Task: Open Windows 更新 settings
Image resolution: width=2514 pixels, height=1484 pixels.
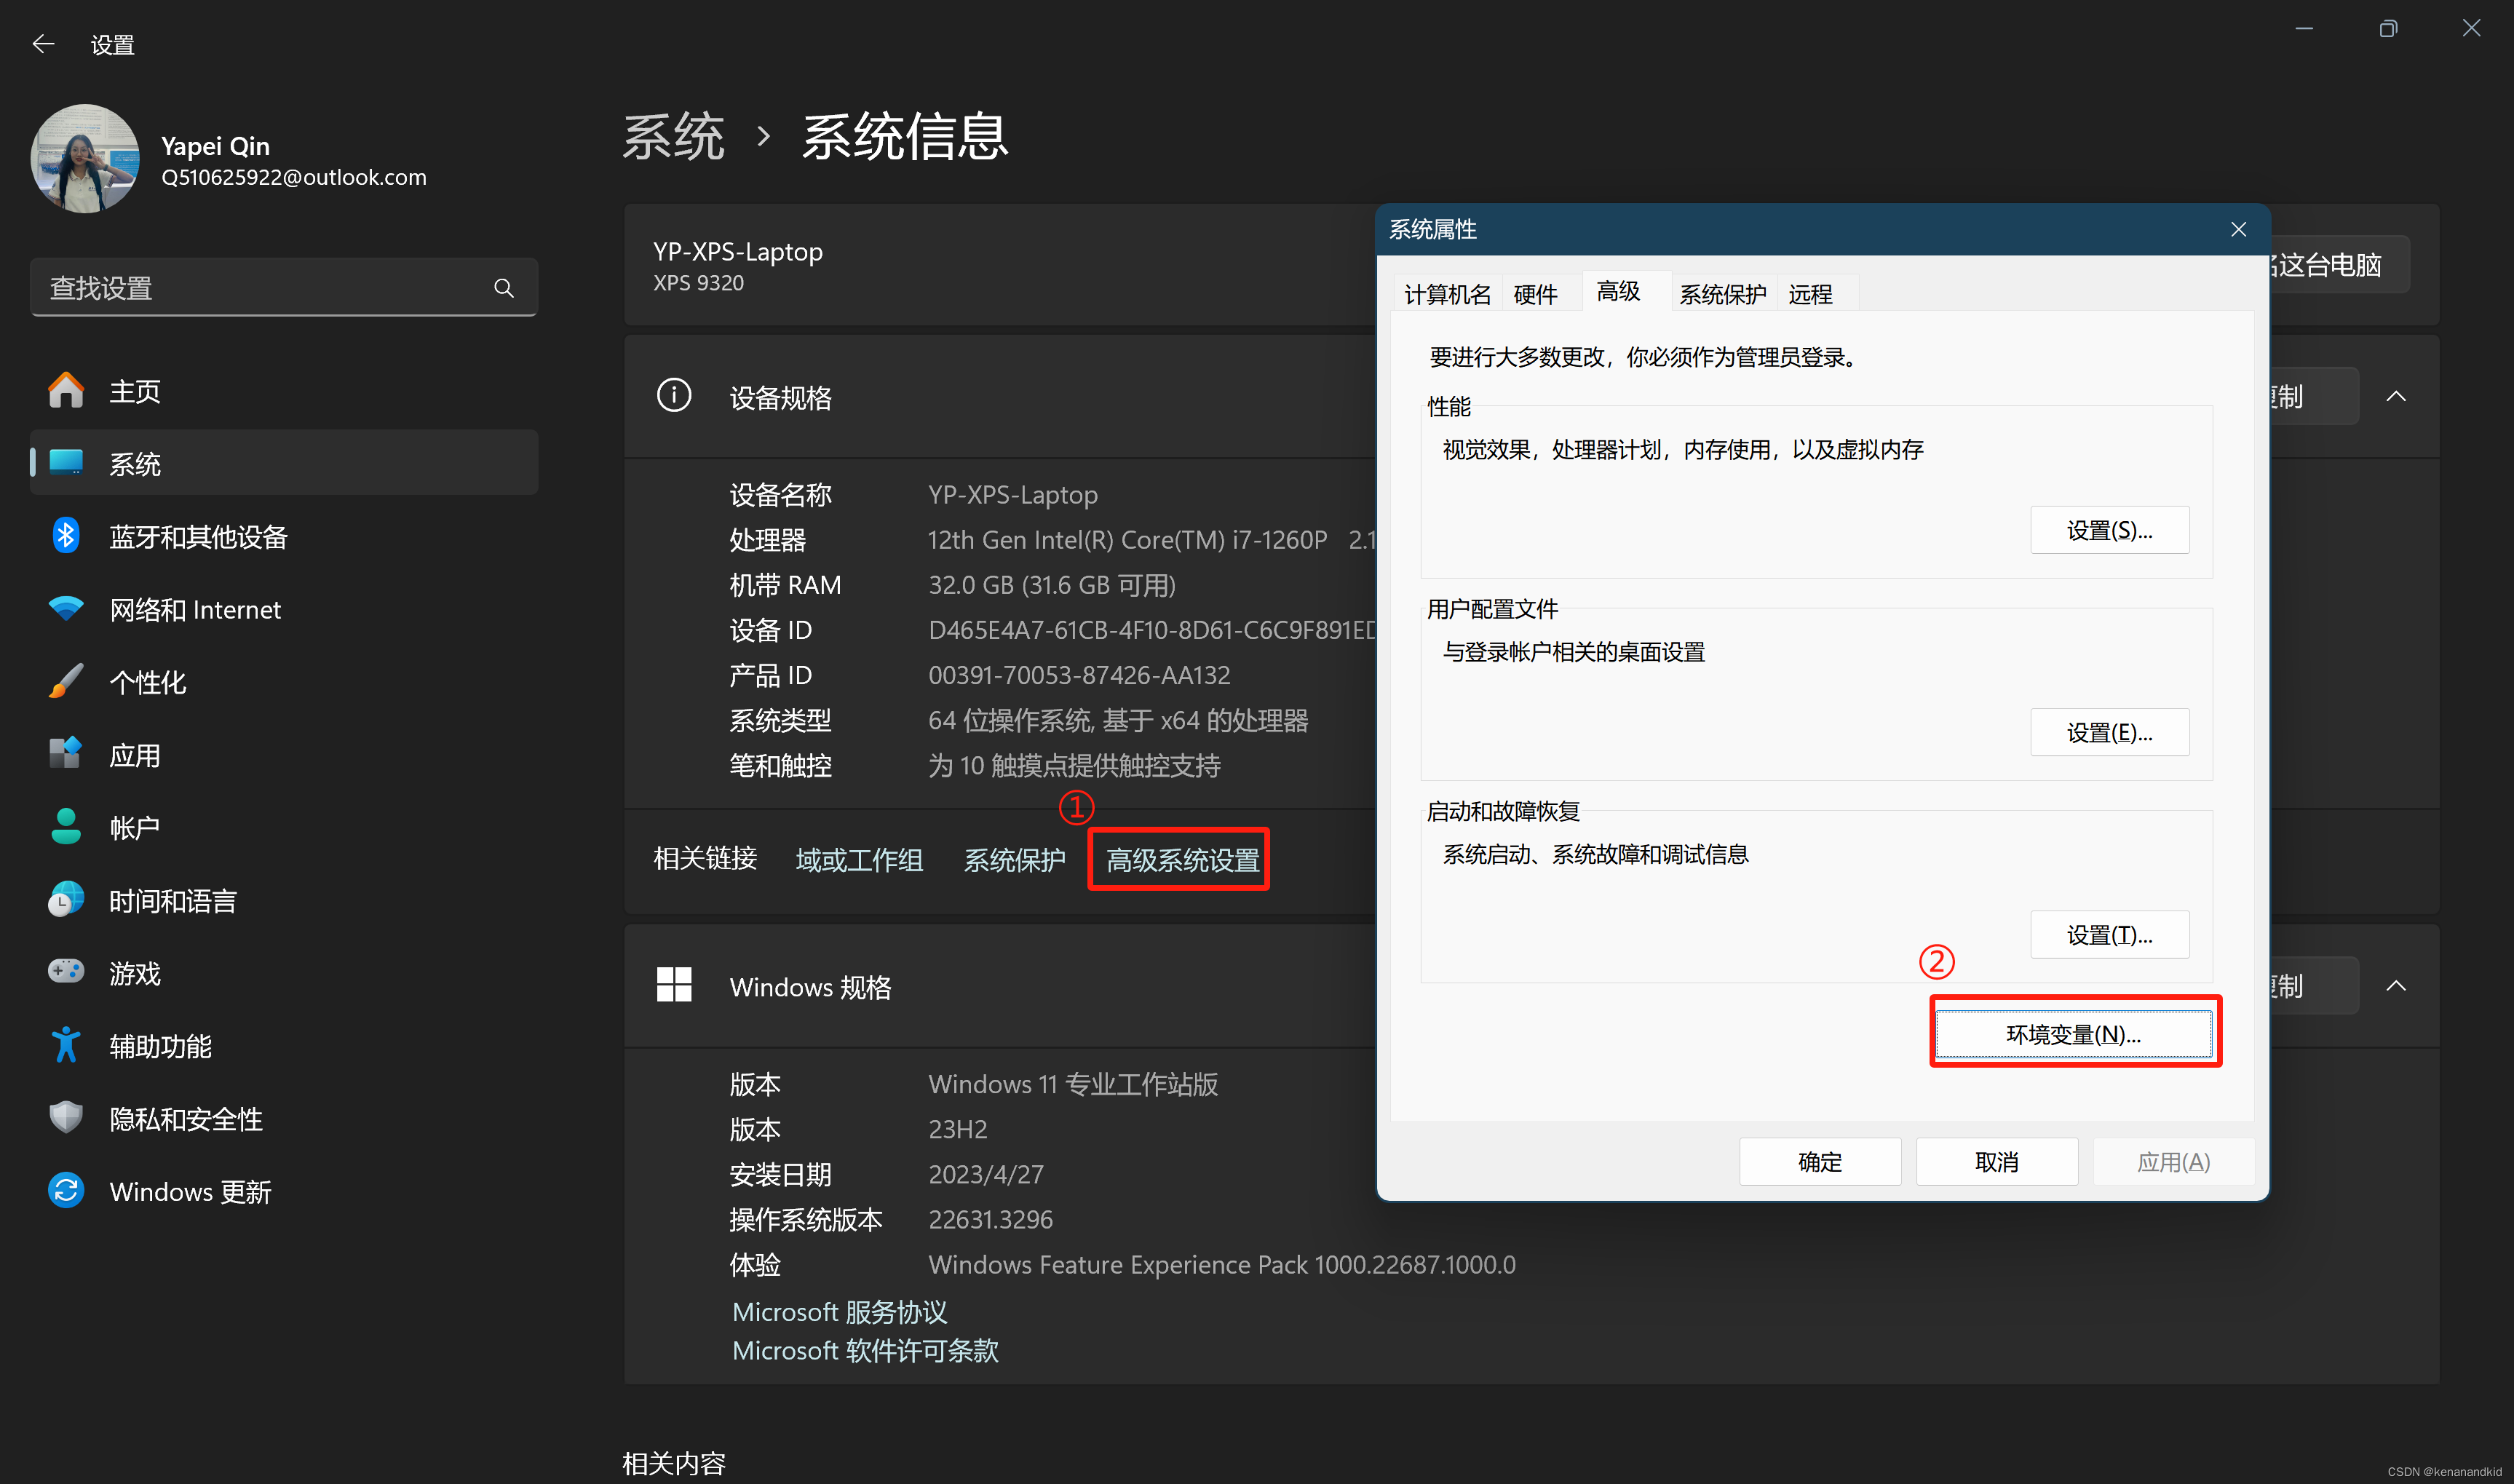Action: 284,1191
